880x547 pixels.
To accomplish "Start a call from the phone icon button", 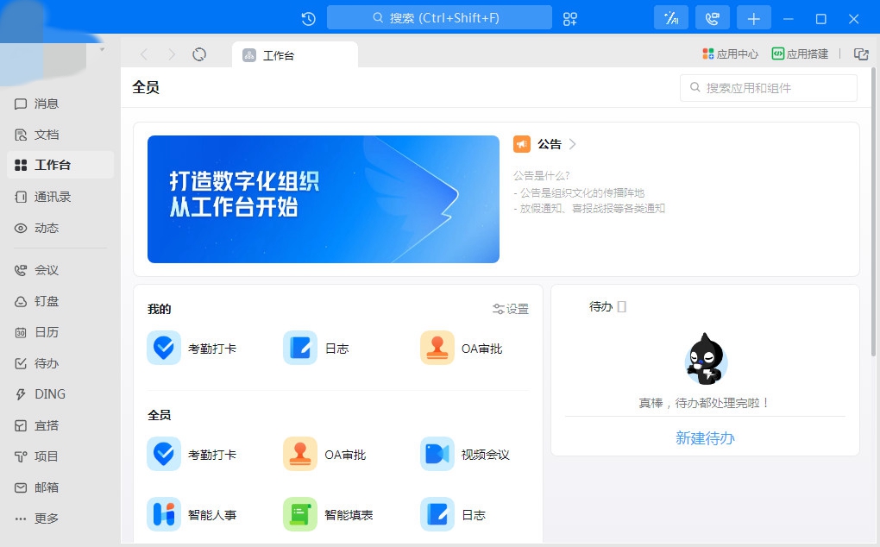I will tap(712, 18).
